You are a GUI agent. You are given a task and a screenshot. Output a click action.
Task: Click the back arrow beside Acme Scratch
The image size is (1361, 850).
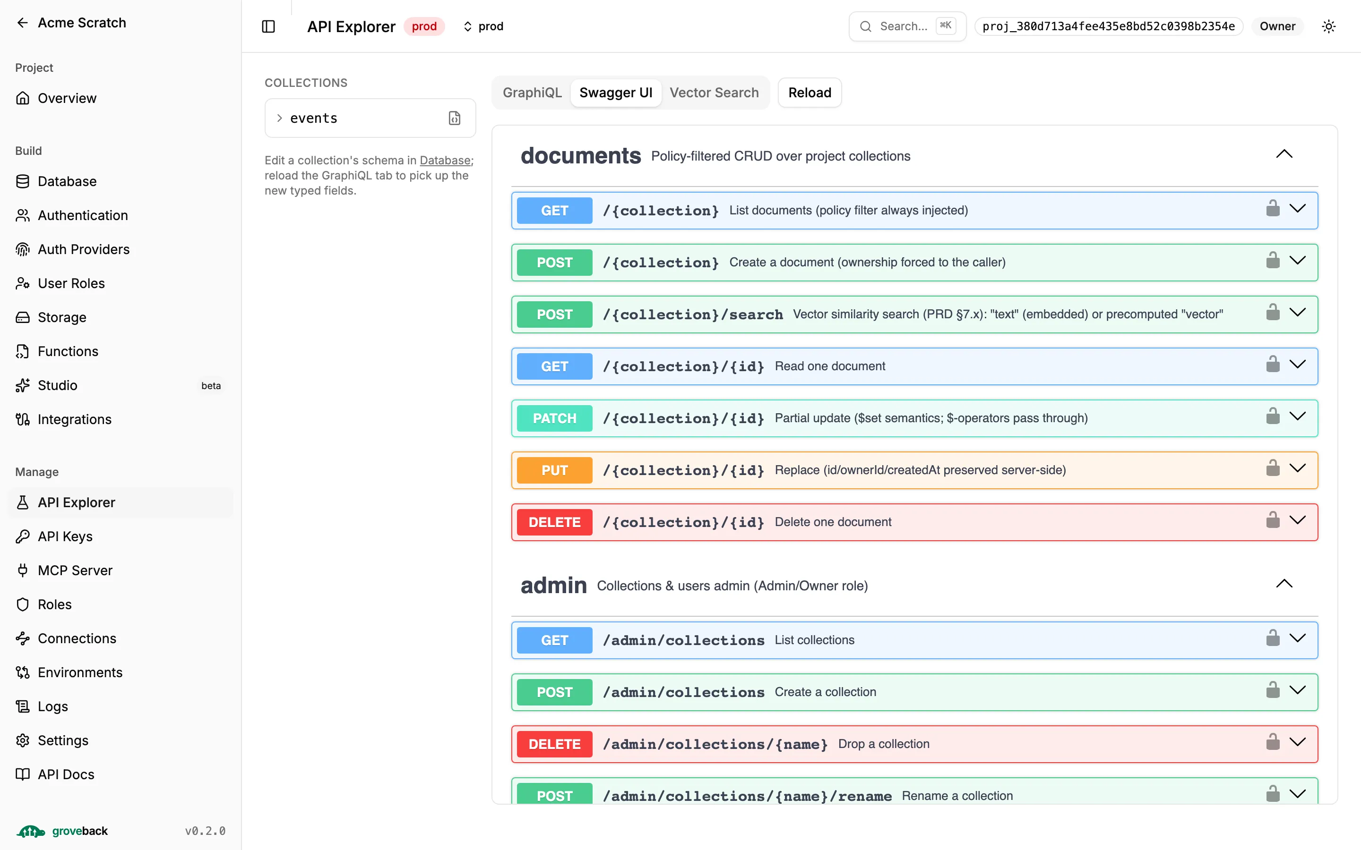23,23
